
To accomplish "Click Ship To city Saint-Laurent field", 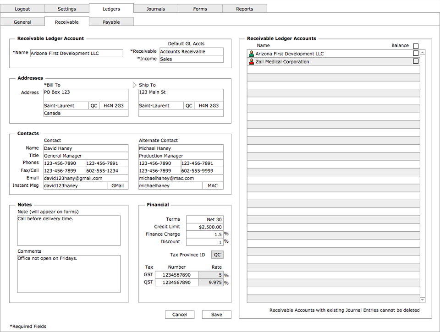I will click(x=161, y=106).
